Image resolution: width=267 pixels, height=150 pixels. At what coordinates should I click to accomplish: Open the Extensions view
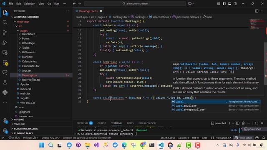pos(5,62)
